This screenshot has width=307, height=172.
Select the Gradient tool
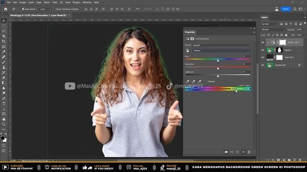[x=3, y=83]
